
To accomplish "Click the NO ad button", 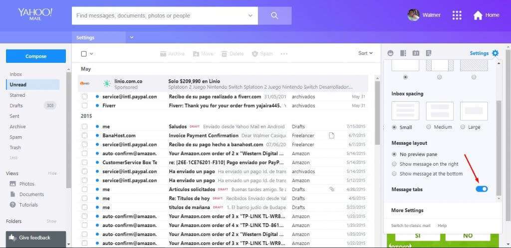I will tap(468, 236).
